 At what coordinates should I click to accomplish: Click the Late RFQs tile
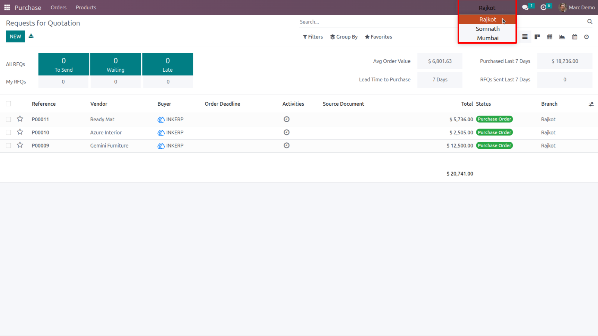pyautogui.click(x=167, y=64)
